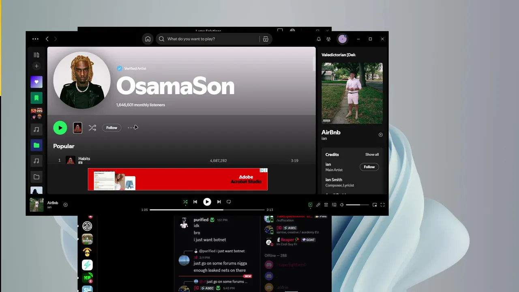Add AirBnb to Liked Songs in side panel
This screenshot has width=519, height=292.
tap(380, 135)
